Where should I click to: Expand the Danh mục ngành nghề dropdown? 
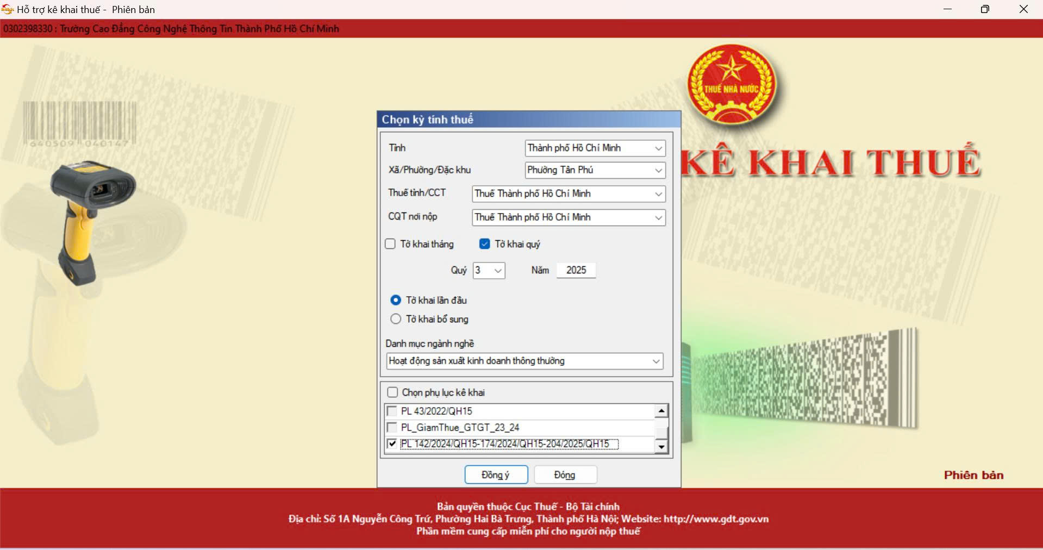(655, 361)
